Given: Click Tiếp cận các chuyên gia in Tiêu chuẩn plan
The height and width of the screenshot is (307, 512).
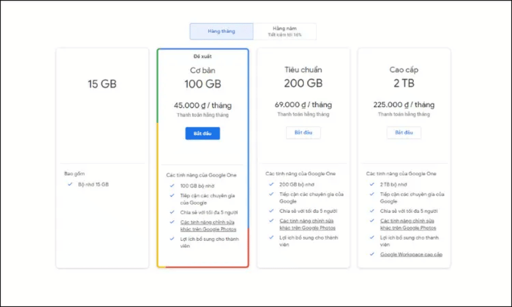Looking at the screenshot, I should click(311, 198).
